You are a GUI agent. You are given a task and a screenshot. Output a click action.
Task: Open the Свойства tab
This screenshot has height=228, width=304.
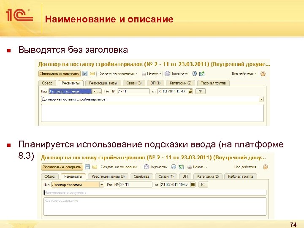coord(141,176)
